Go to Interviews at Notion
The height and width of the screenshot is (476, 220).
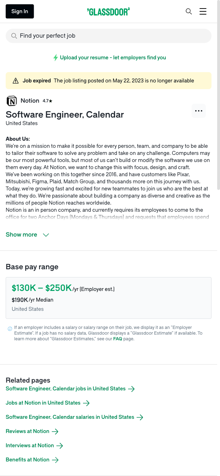pos(30,445)
